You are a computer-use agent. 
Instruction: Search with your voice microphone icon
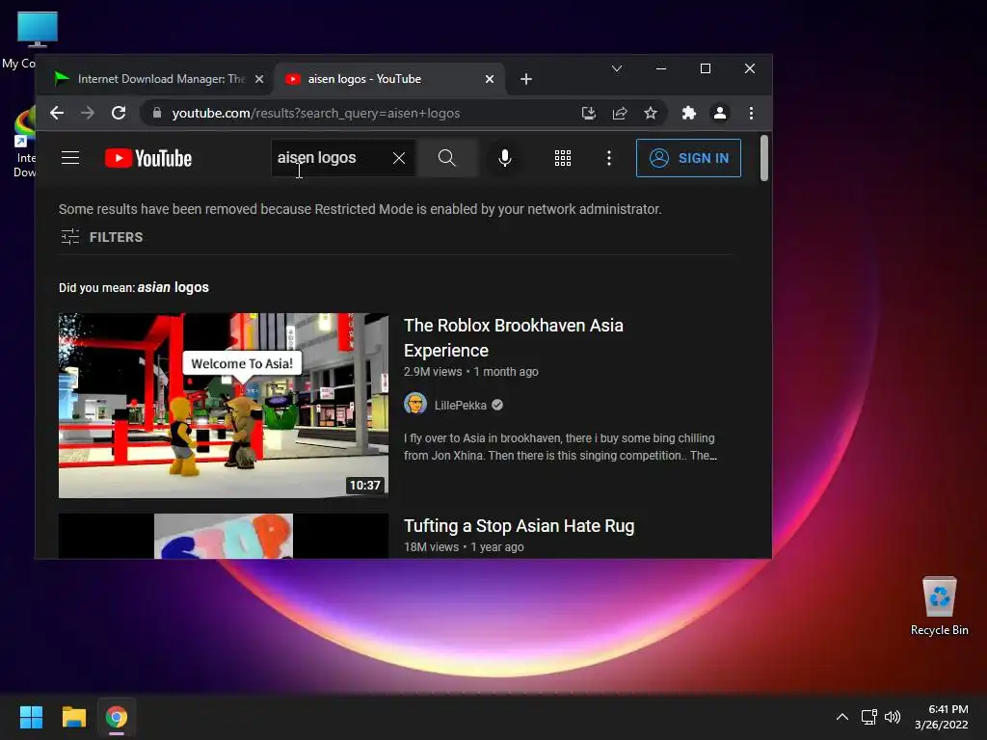click(x=505, y=158)
